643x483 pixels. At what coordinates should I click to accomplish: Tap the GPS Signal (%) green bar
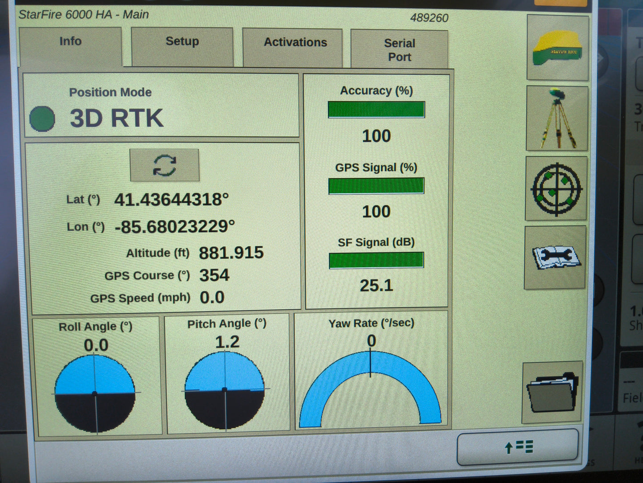click(x=376, y=186)
